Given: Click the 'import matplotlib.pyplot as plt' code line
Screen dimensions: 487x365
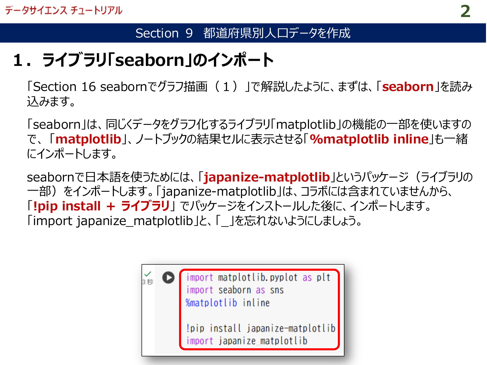Looking at the screenshot, I should (258, 278).
